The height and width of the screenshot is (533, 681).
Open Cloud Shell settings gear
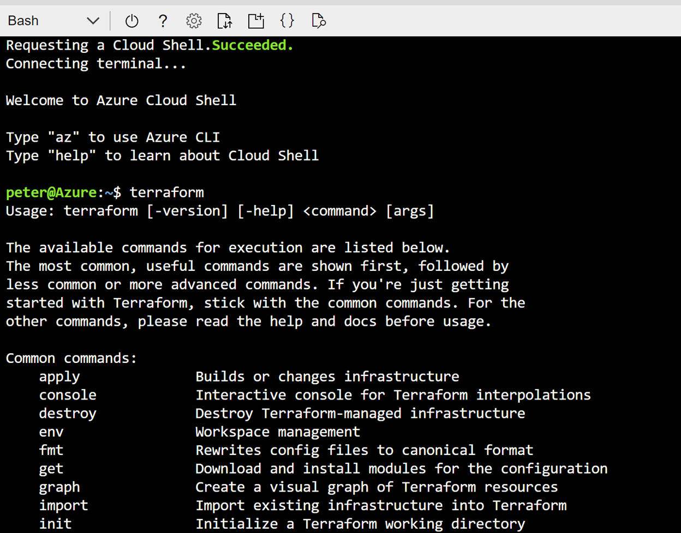coord(194,21)
